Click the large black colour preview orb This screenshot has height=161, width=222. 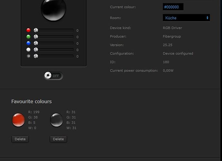click(x=53, y=9)
